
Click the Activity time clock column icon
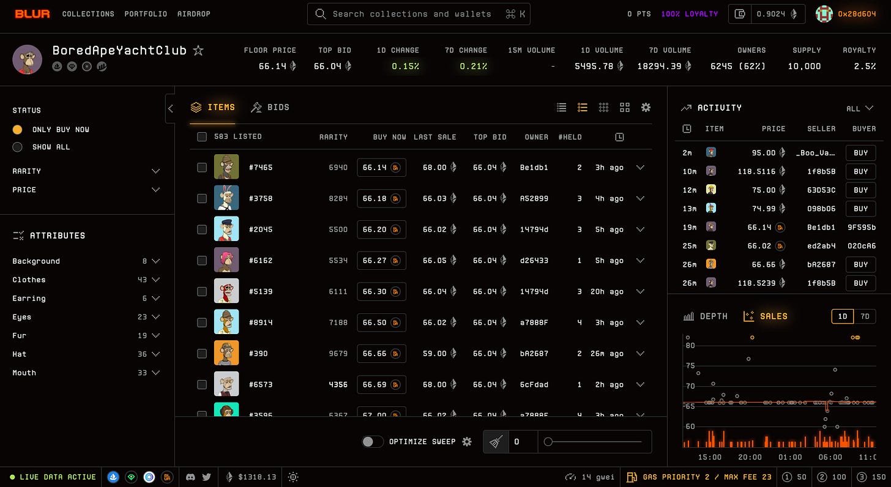pyautogui.click(x=687, y=128)
